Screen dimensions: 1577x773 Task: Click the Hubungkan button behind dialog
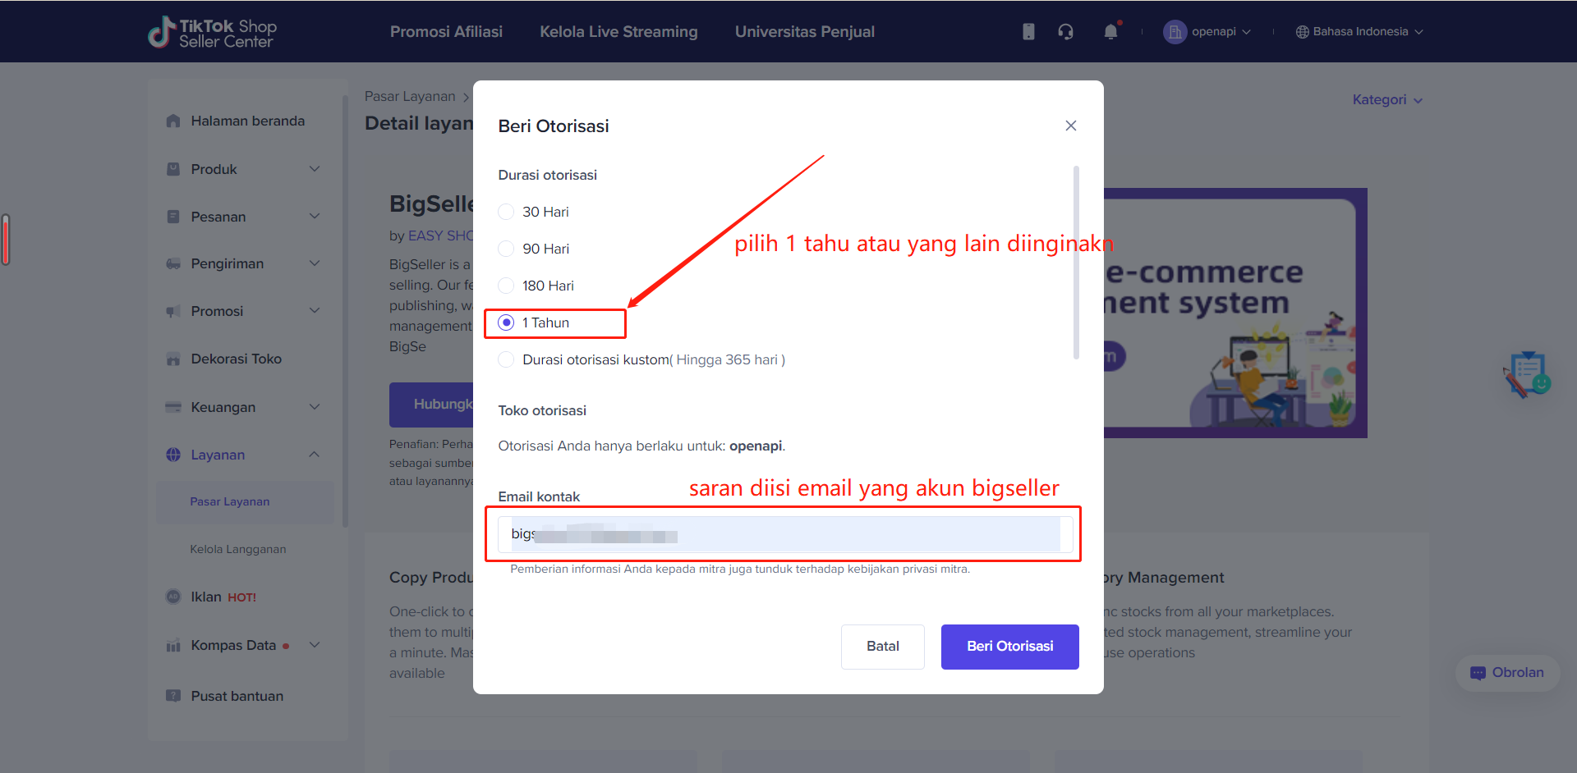pyautogui.click(x=431, y=405)
